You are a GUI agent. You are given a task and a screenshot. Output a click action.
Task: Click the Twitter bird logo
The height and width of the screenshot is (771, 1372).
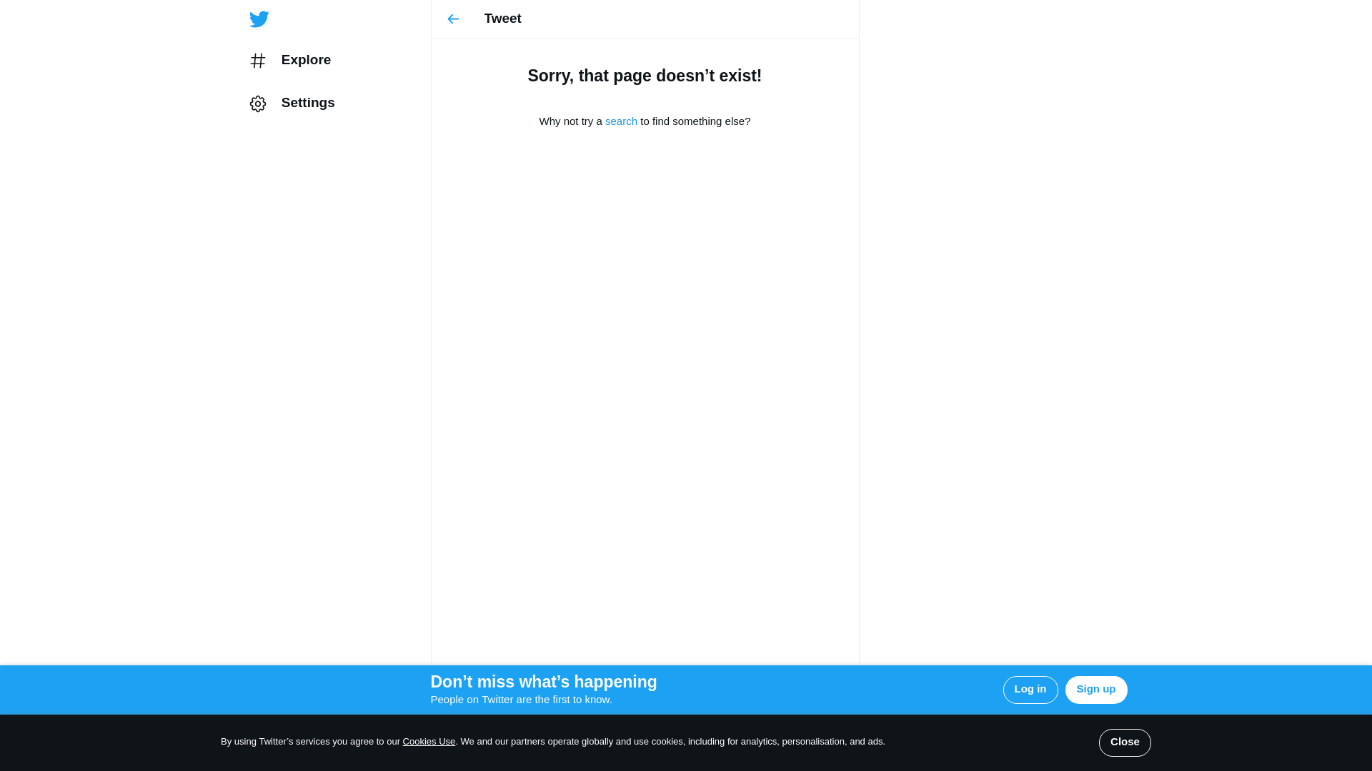[x=259, y=19]
